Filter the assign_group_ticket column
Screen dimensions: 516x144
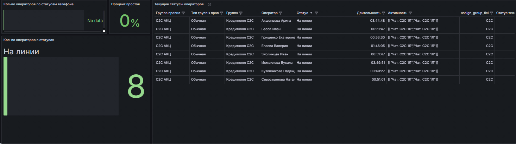point(491,13)
